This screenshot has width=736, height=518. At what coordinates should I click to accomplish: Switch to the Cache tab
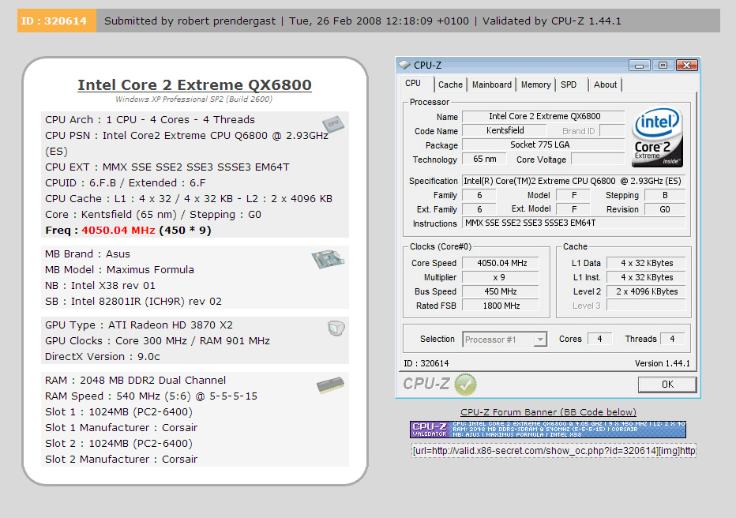tap(450, 84)
